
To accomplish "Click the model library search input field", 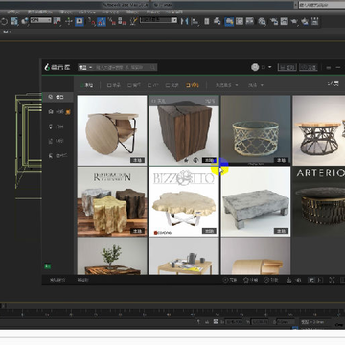I will [122, 67].
